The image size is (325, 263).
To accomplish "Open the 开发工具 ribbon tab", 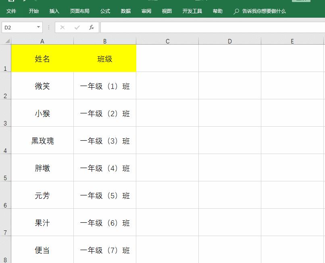I will 192,11.
